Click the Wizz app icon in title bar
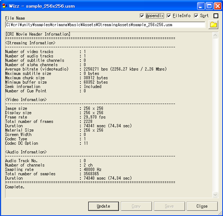The image size is (223, 216). [5, 6]
